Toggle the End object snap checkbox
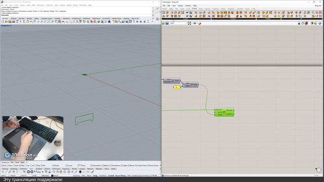This screenshot has width=324, height=182. tap(2, 165)
